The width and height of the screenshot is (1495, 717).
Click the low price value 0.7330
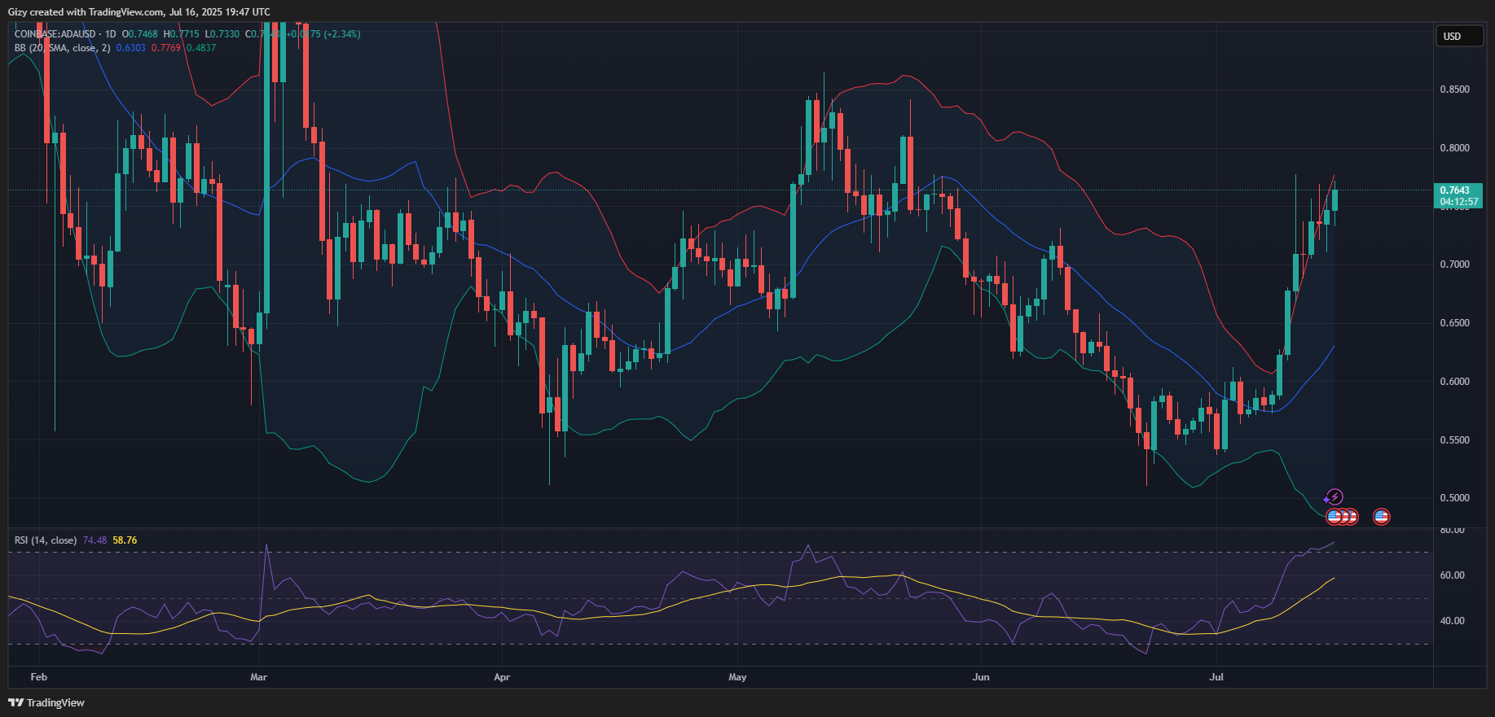[225, 34]
